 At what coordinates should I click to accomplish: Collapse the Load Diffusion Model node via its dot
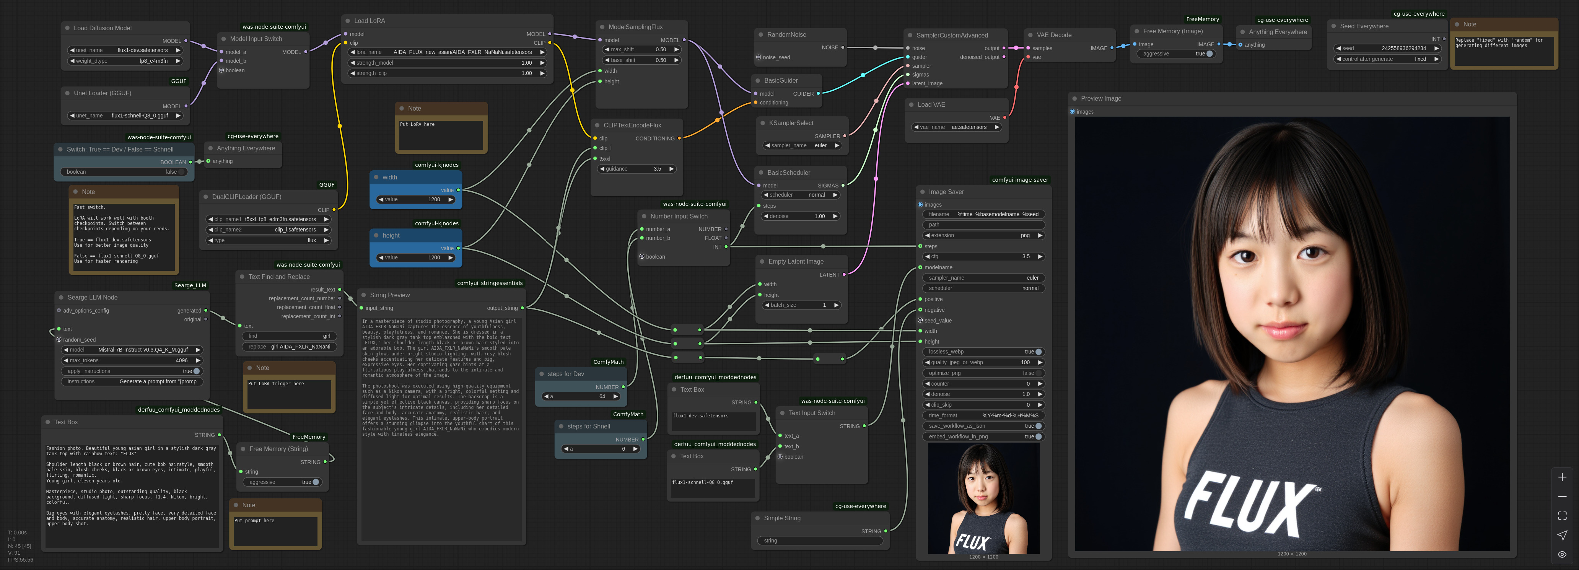pyautogui.click(x=67, y=28)
